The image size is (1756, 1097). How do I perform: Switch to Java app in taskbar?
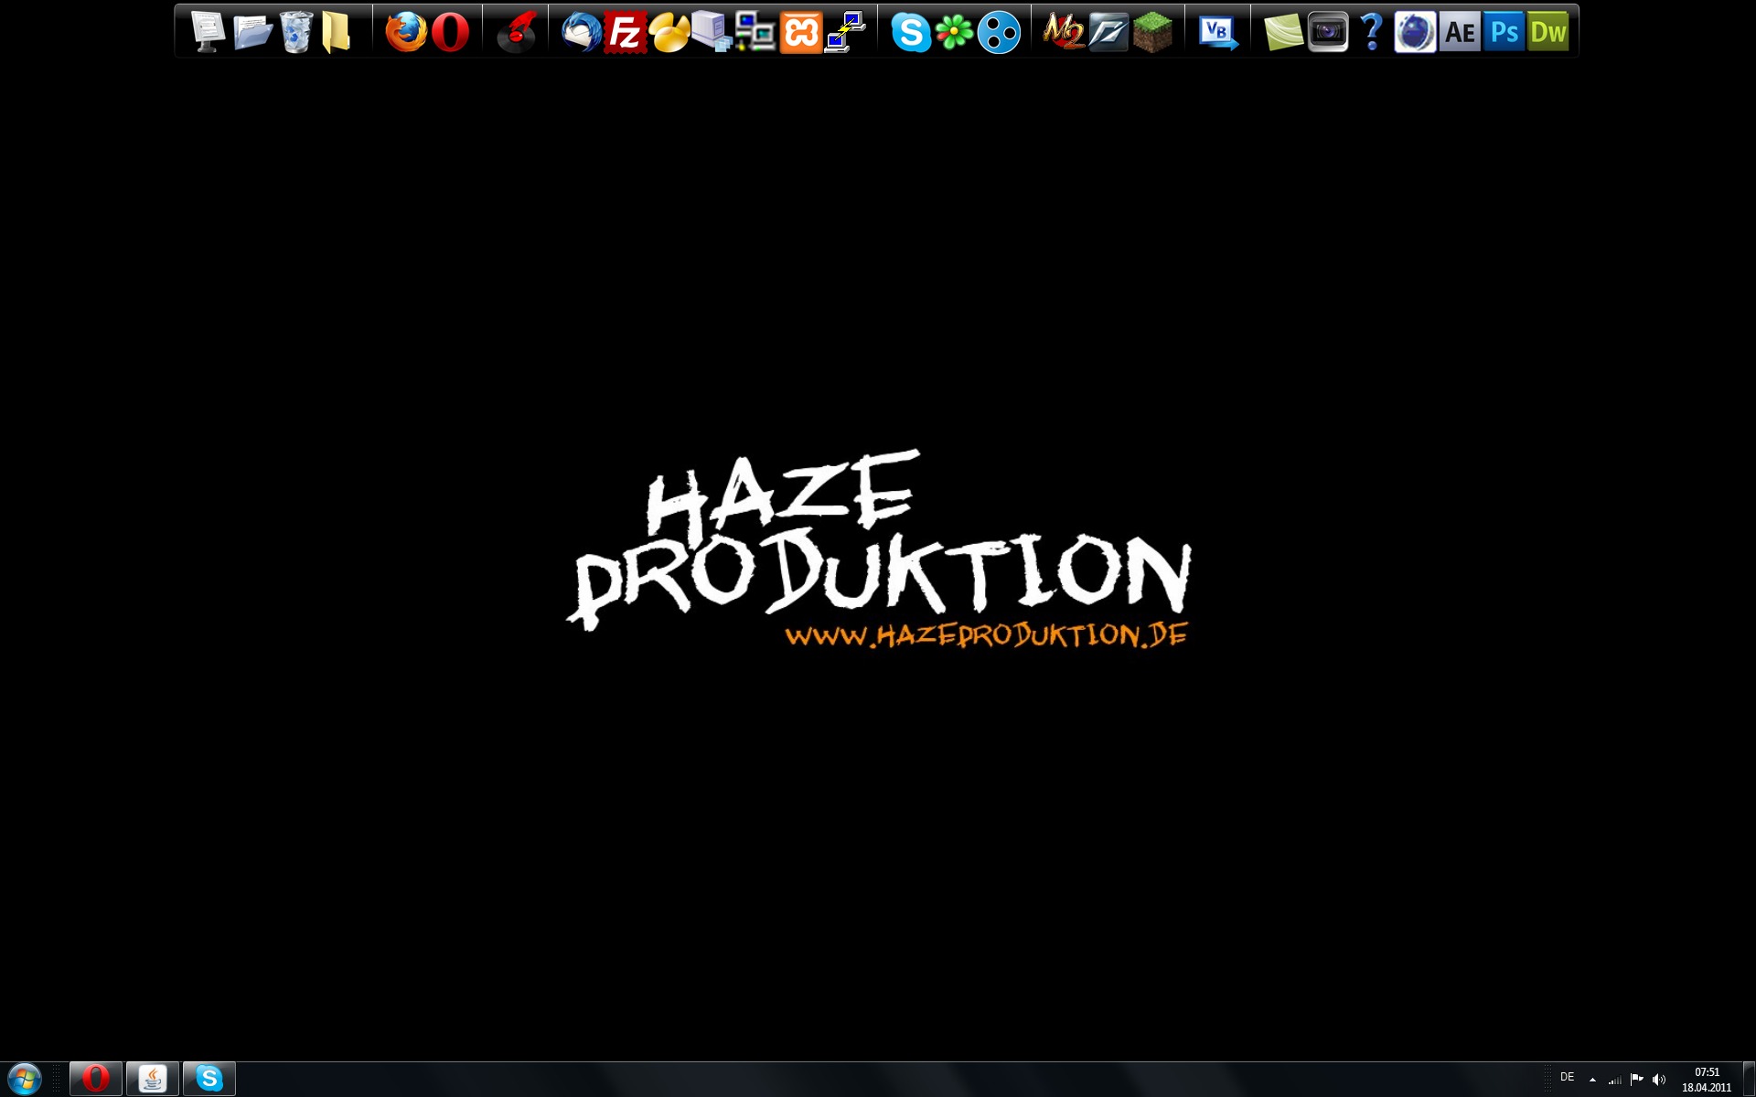click(x=153, y=1079)
